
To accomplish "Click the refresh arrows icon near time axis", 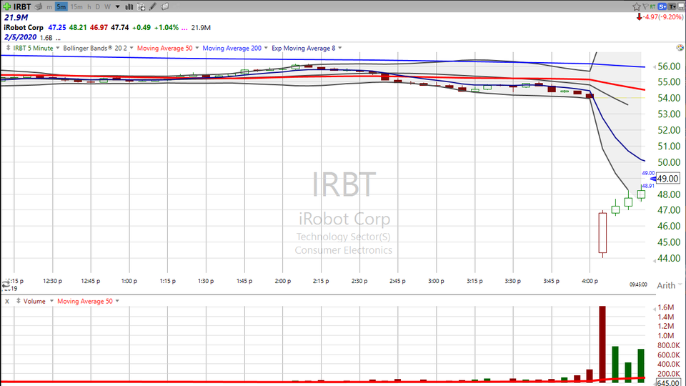I will pyautogui.click(x=6, y=285).
